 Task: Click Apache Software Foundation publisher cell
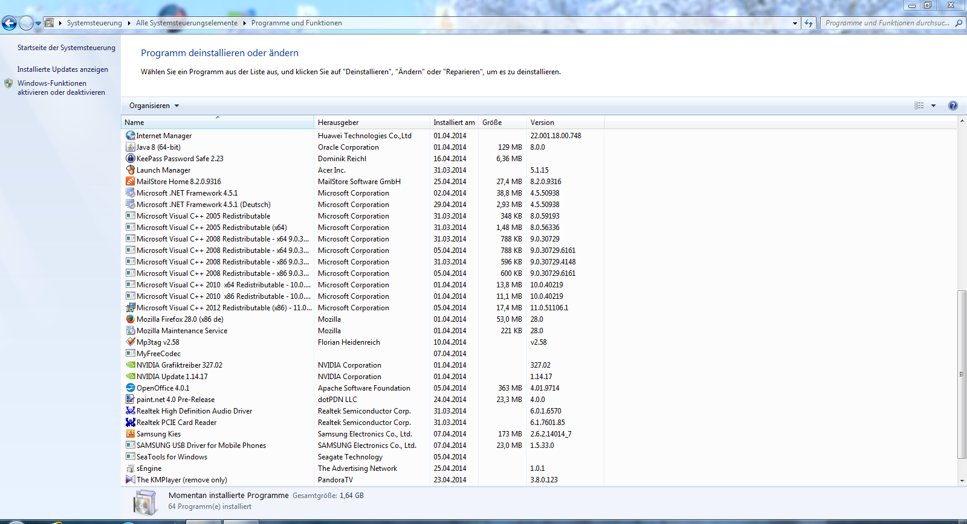(x=364, y=388)
